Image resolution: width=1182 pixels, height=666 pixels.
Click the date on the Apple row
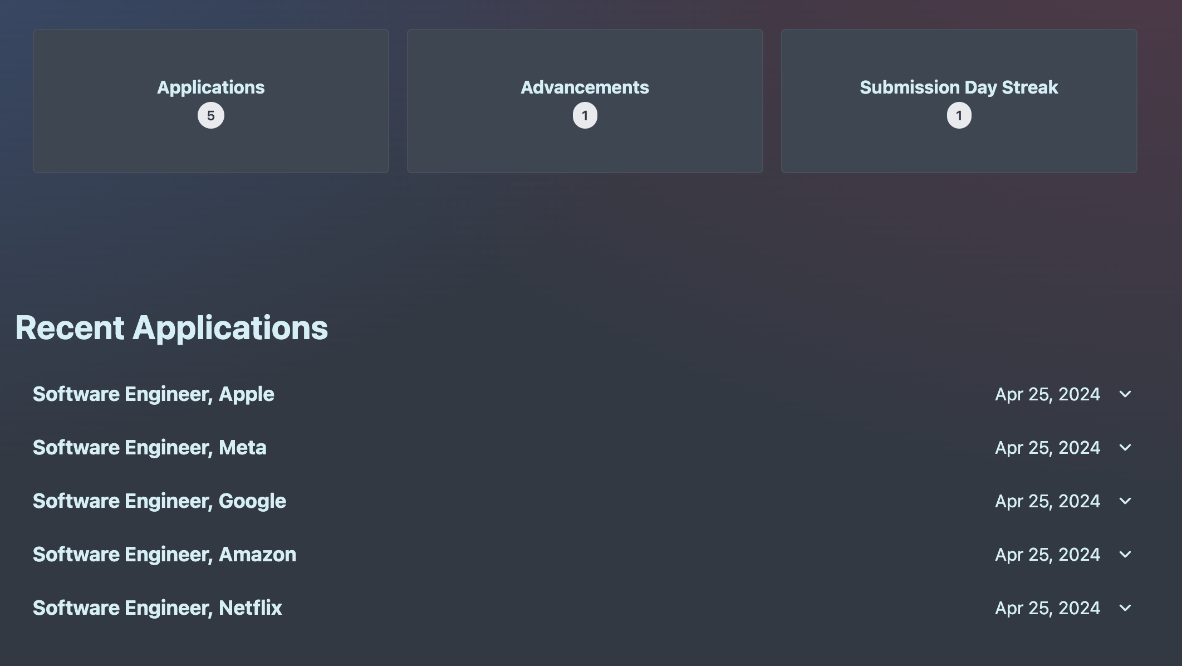1047,394
